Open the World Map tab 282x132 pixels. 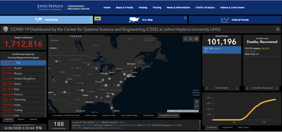coord(46,20)
